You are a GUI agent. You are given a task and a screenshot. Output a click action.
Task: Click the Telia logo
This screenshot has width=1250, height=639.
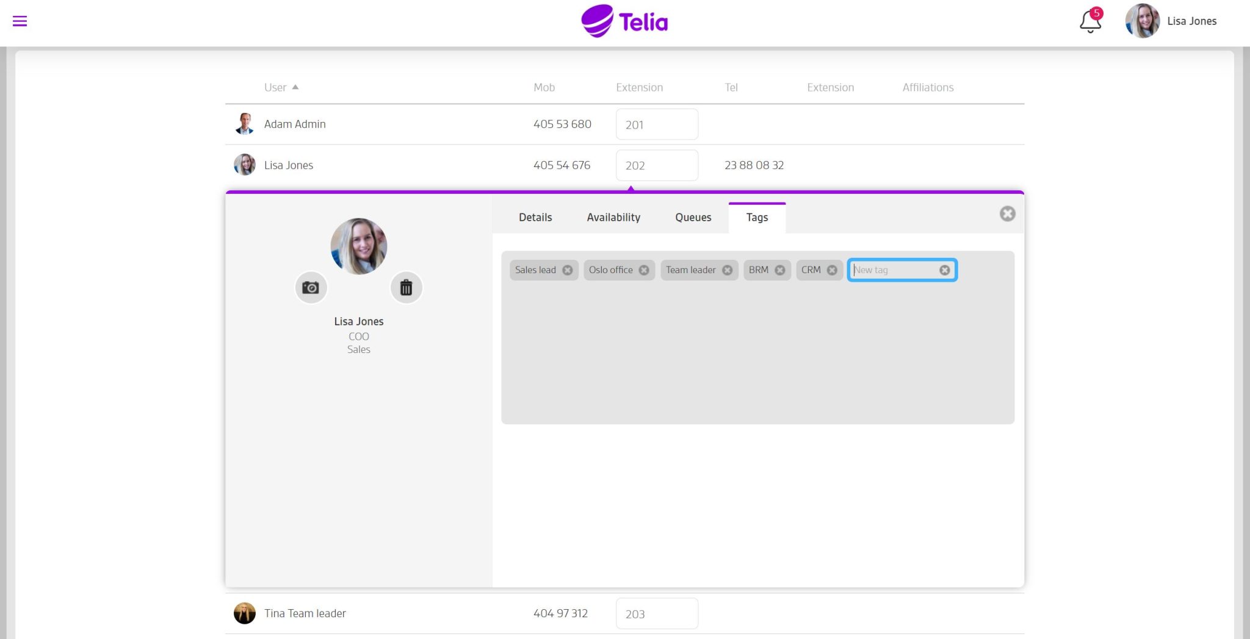point(625,21)
